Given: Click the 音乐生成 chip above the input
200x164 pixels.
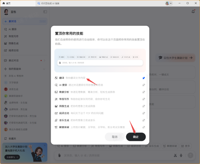Looking at the screenshot, I should coord(152,146).
